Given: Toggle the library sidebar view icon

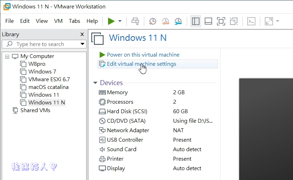Looking at the screenshot, I should coord(196,21).
